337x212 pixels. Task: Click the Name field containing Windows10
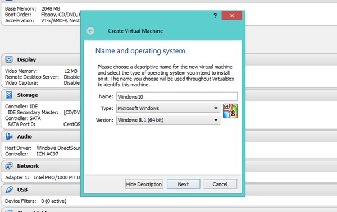pos(177,96)
